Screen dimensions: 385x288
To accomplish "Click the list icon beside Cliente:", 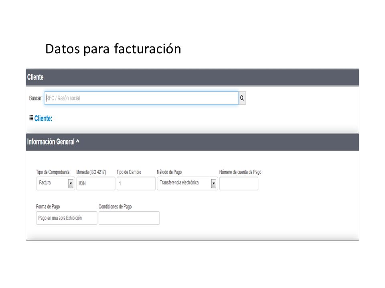I will (x=31, y=118).
